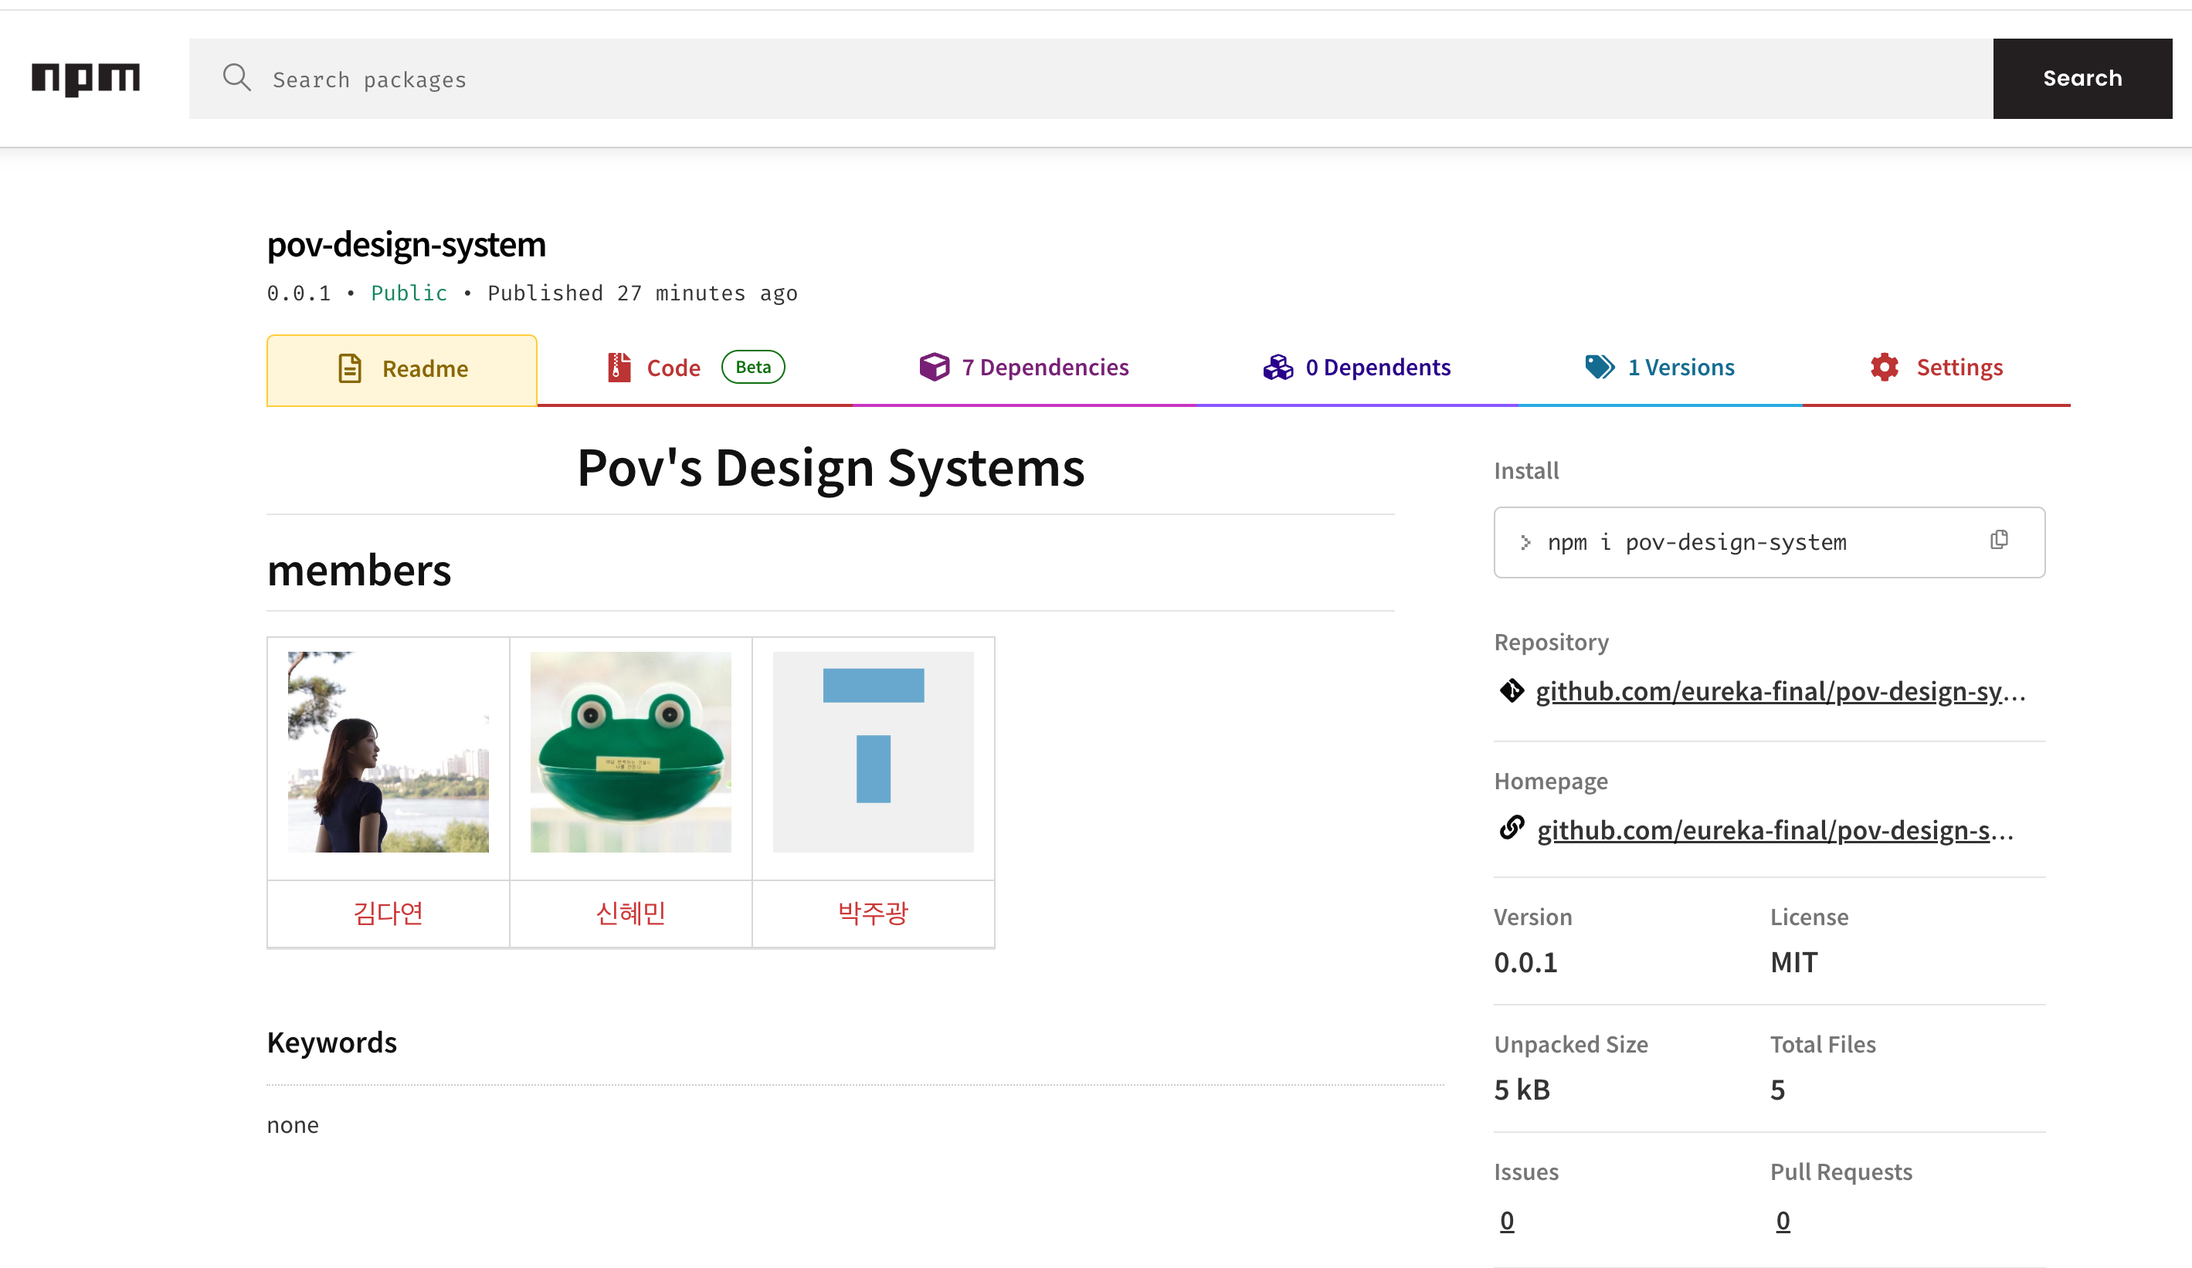Click the Beta badge next to Code
The image size is (2192, 1268).
point(753,367)
